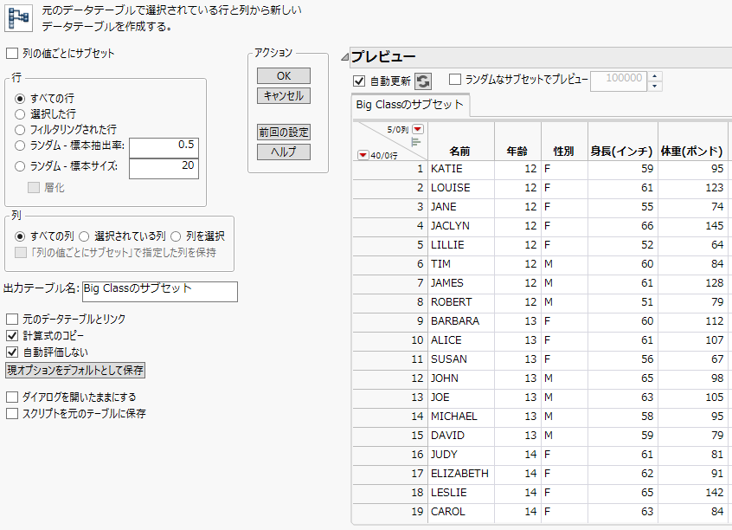732x530 pixels.
Task: Select ランダム - 標本サイズ radio option
Action: click(x=21, y=167)
